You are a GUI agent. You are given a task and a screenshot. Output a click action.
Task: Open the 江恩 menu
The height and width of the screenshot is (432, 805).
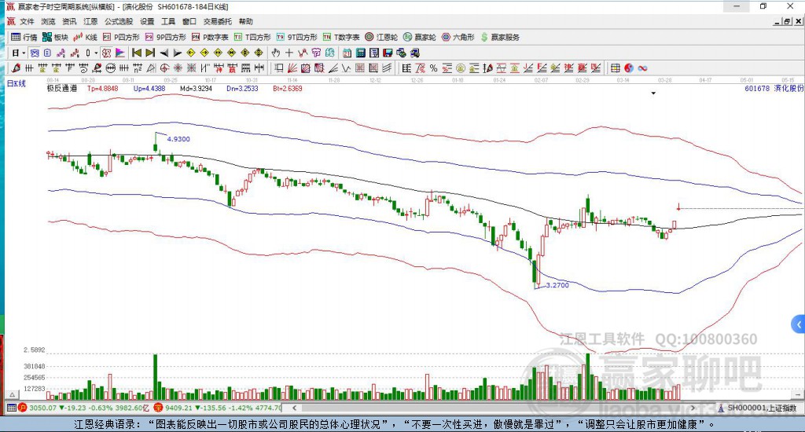click(x=90, y=21)
